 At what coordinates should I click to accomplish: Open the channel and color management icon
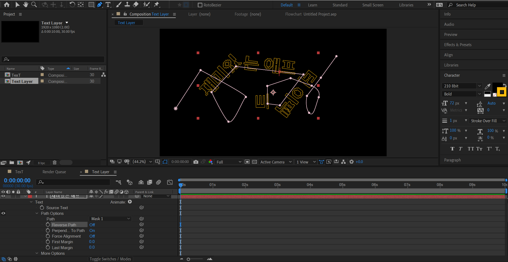[211, 162]
